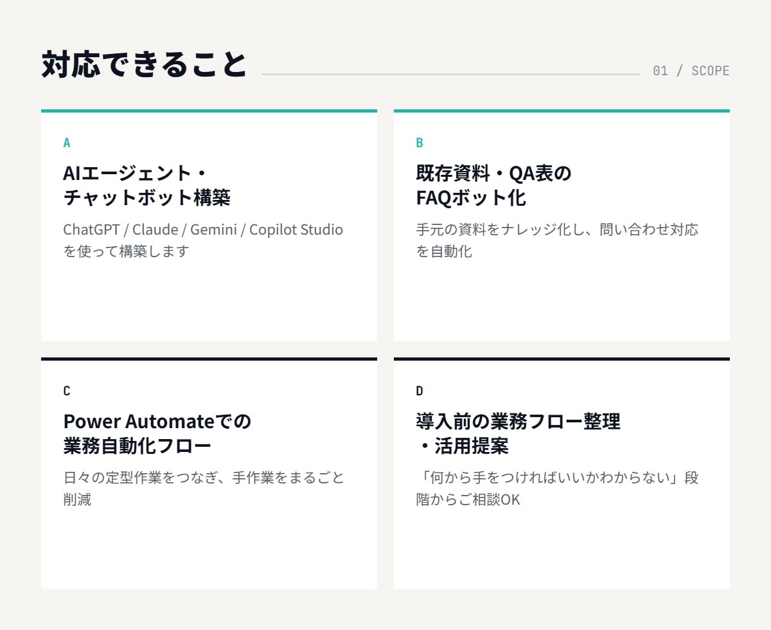Click the 日々の定型作業をつなぎ description text
Image resolution: width=771 pixels, height=630 pixels.
pos(204,489)
